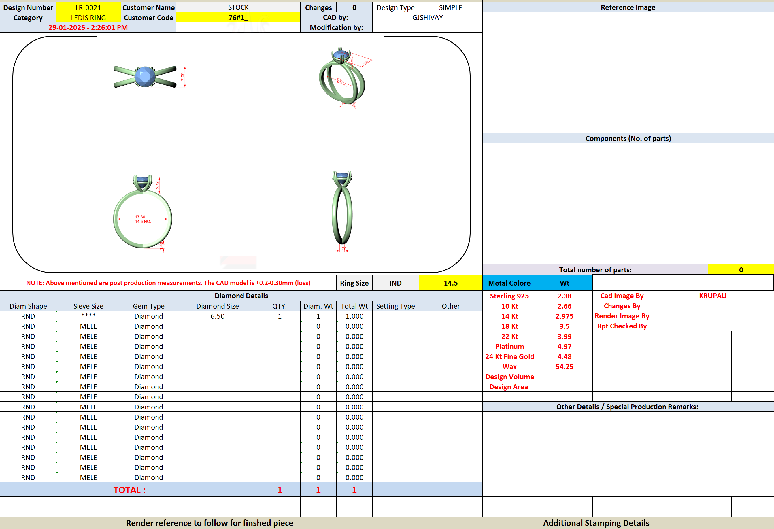Click the Metal Colore header cell
Screen dimensions: 774x529
pyautogui.click(x=509, y=283)
